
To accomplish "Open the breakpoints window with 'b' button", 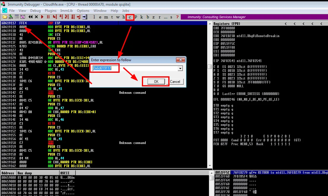I will click(x=148, y=17).
